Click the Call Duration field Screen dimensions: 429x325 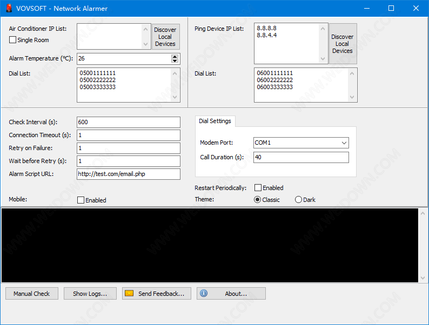click(301, 157)
